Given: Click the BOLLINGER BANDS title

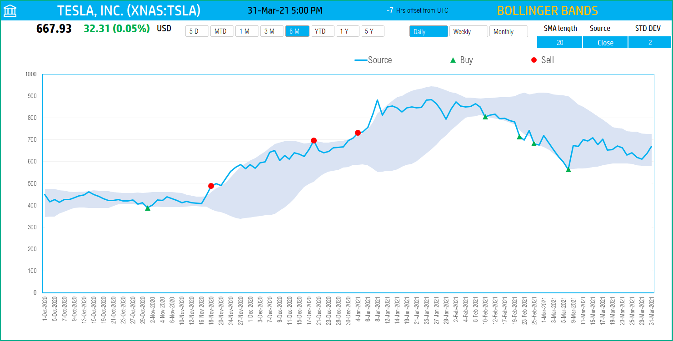Looking at the screenshot, I should tap(547, 10).
